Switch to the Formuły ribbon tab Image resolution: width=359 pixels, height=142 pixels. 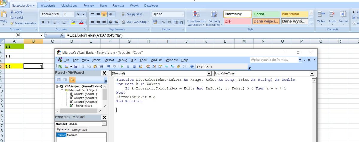pos(89,6)
